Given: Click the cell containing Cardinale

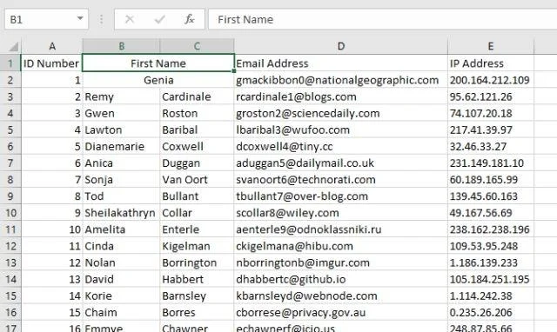Looking at the screenshot, I should pos(198,96).
